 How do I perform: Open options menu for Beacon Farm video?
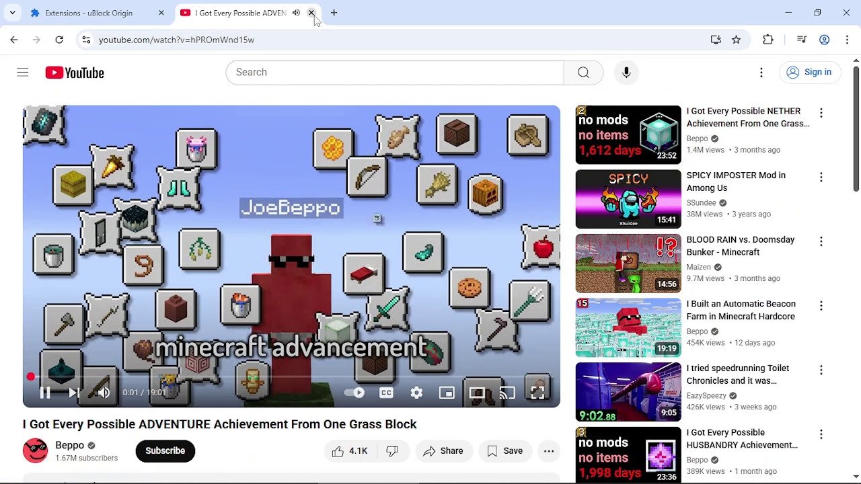point(821,306)
